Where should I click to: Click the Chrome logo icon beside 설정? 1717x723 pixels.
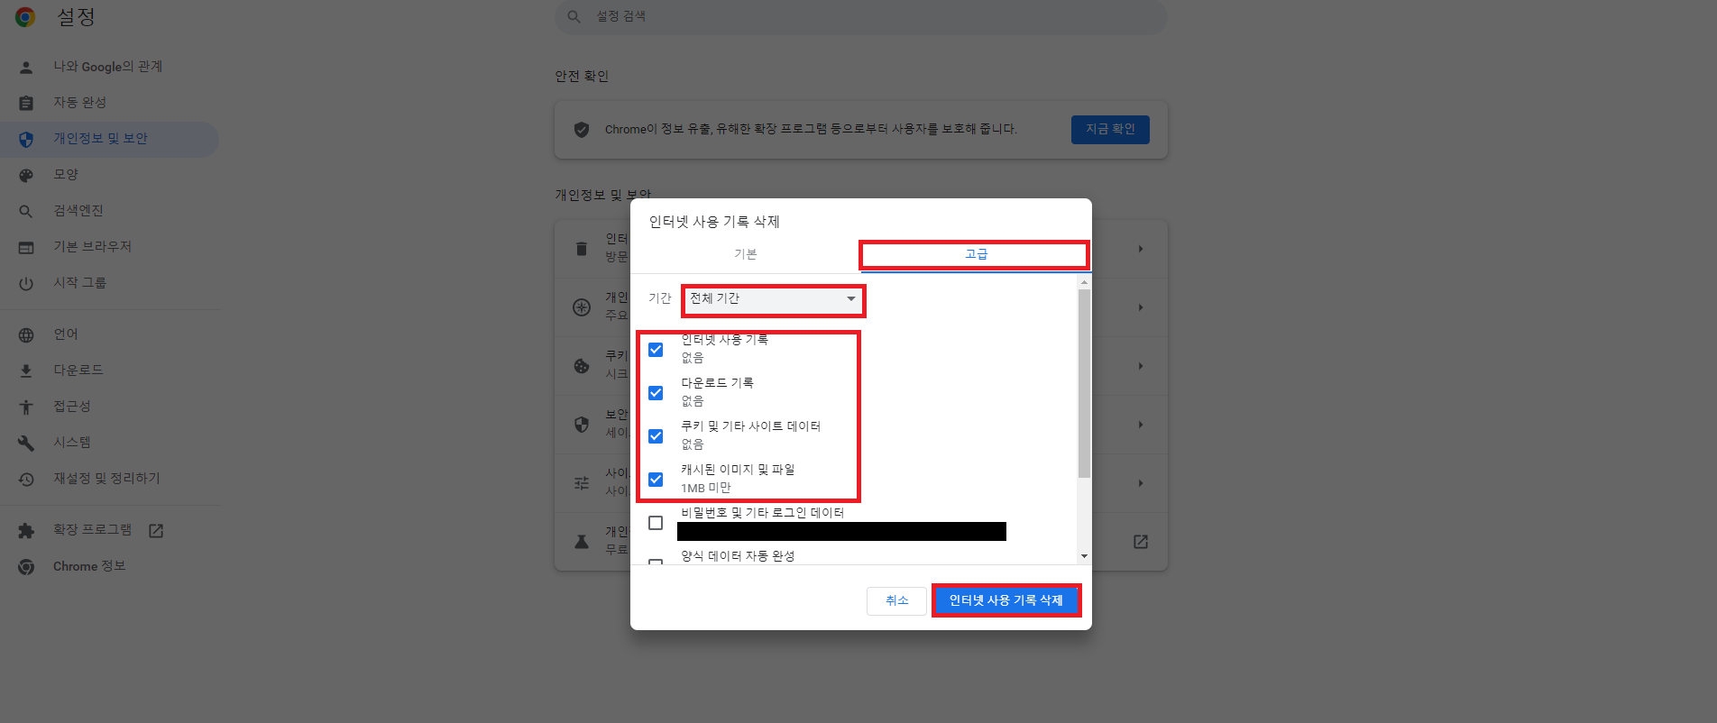tap(25, 17)
